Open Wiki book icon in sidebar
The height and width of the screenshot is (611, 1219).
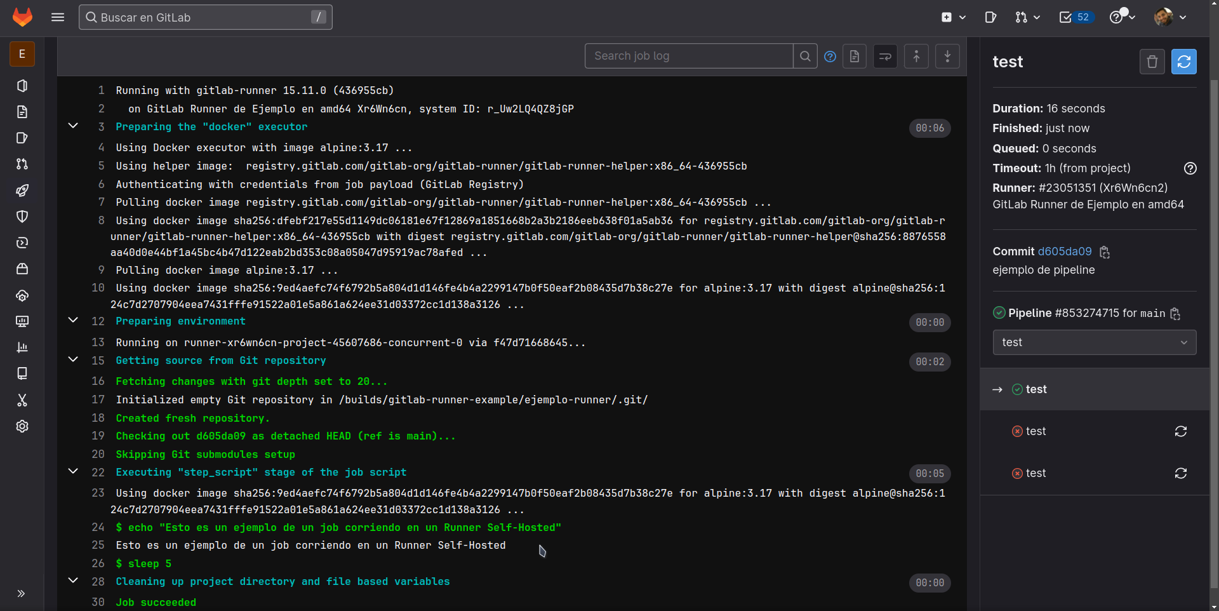coord(22,373)
